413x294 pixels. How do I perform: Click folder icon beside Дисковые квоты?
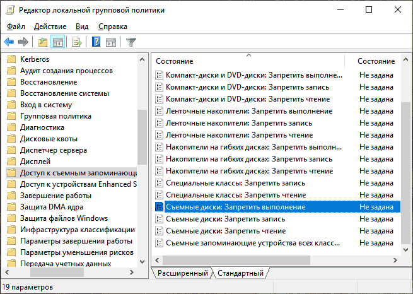pos(11,139)
